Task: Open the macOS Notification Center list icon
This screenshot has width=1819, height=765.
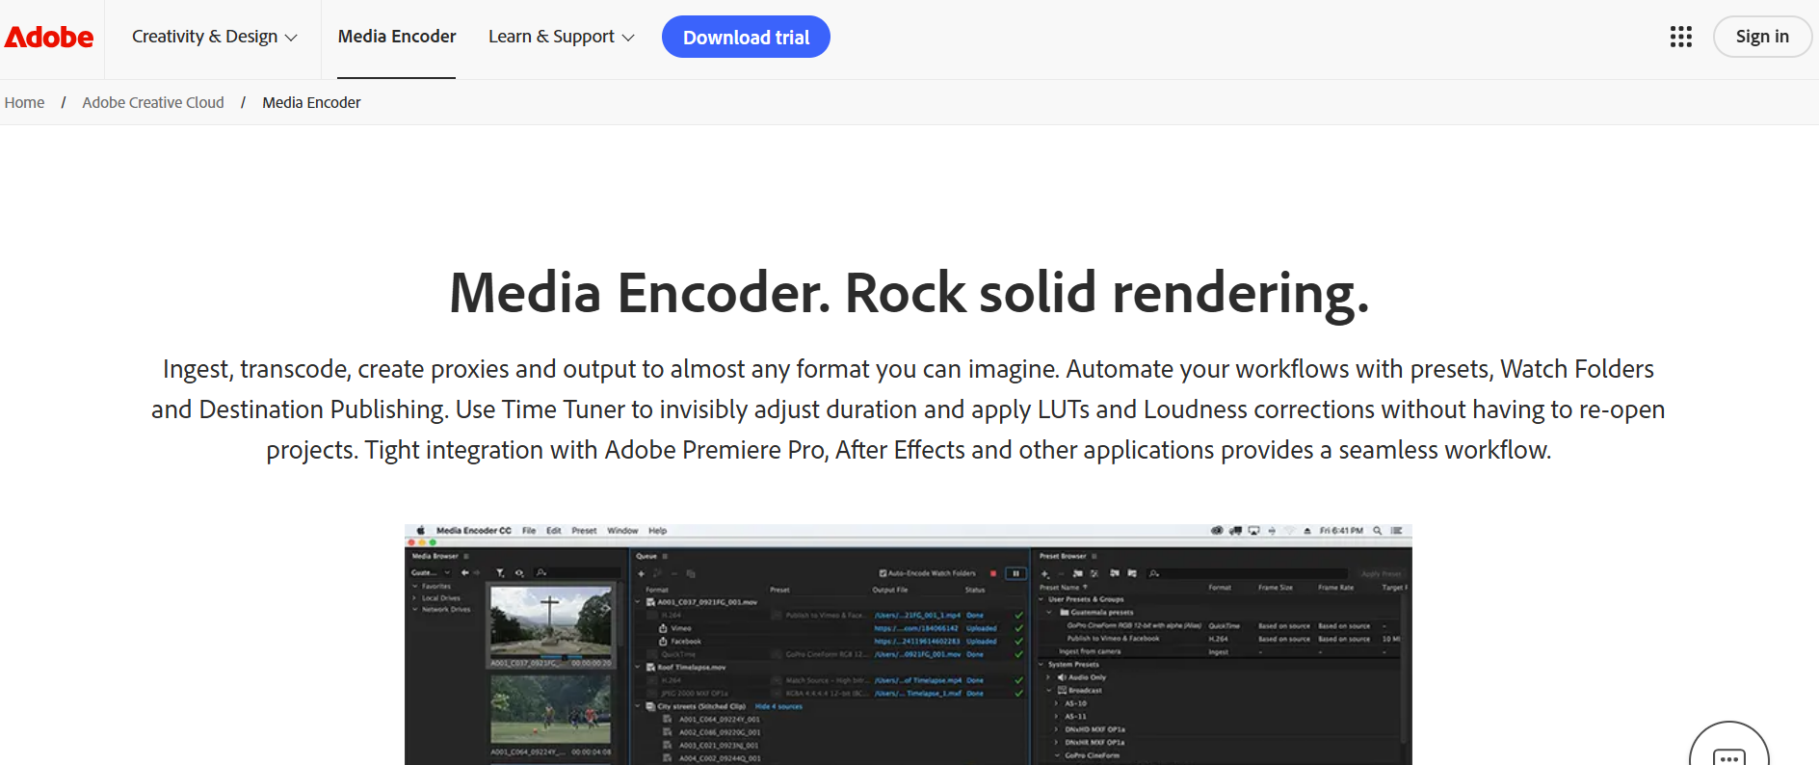Action: click(x=1396, y=531)
